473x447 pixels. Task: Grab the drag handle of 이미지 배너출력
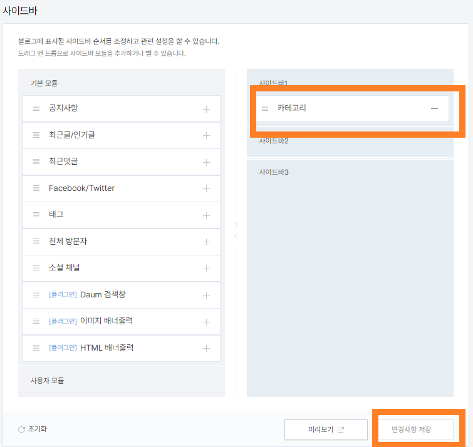(x=36, y=321)
